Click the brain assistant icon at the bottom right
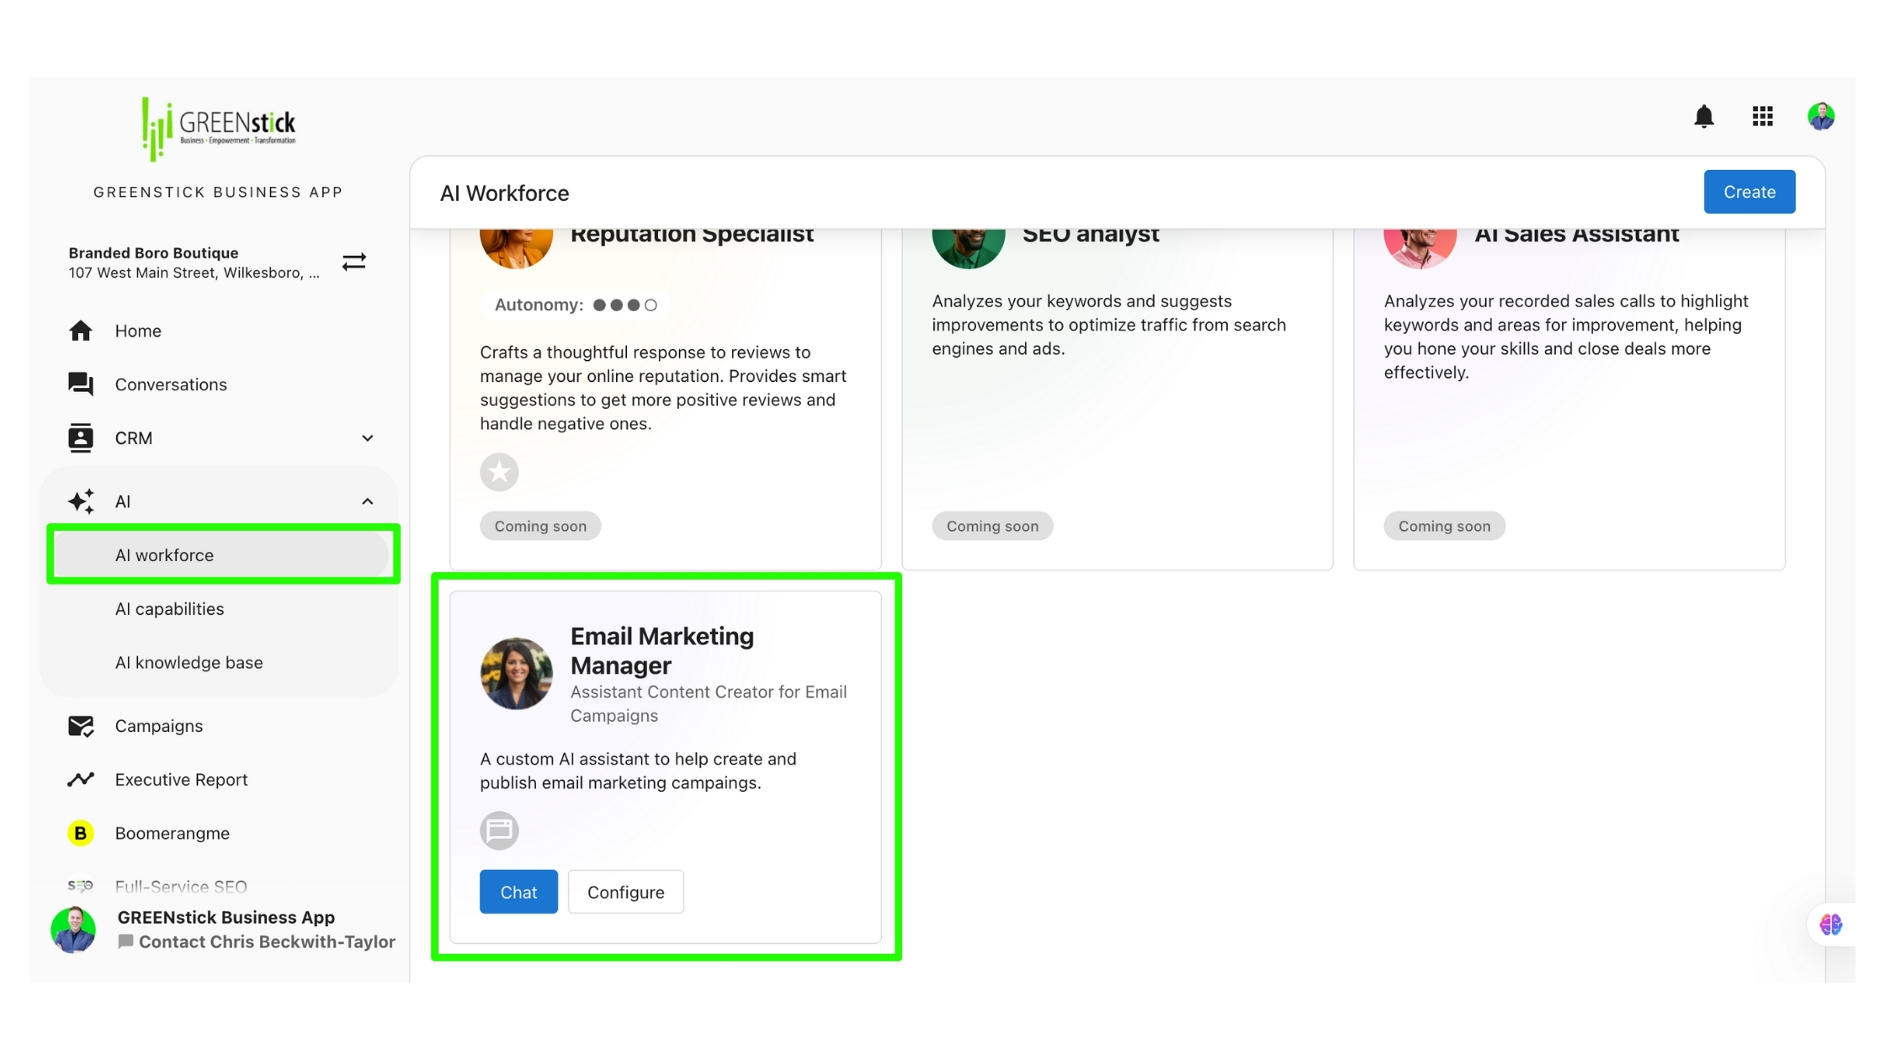The width and height of the screenshot is (1885, 1060). click(1830, 925)
